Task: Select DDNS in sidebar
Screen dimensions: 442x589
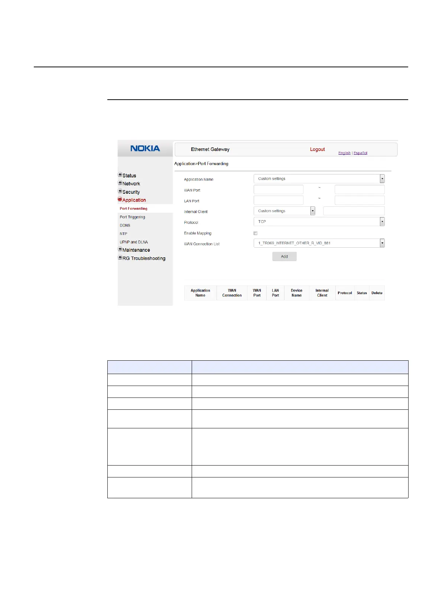Action: tap(125, 225)
